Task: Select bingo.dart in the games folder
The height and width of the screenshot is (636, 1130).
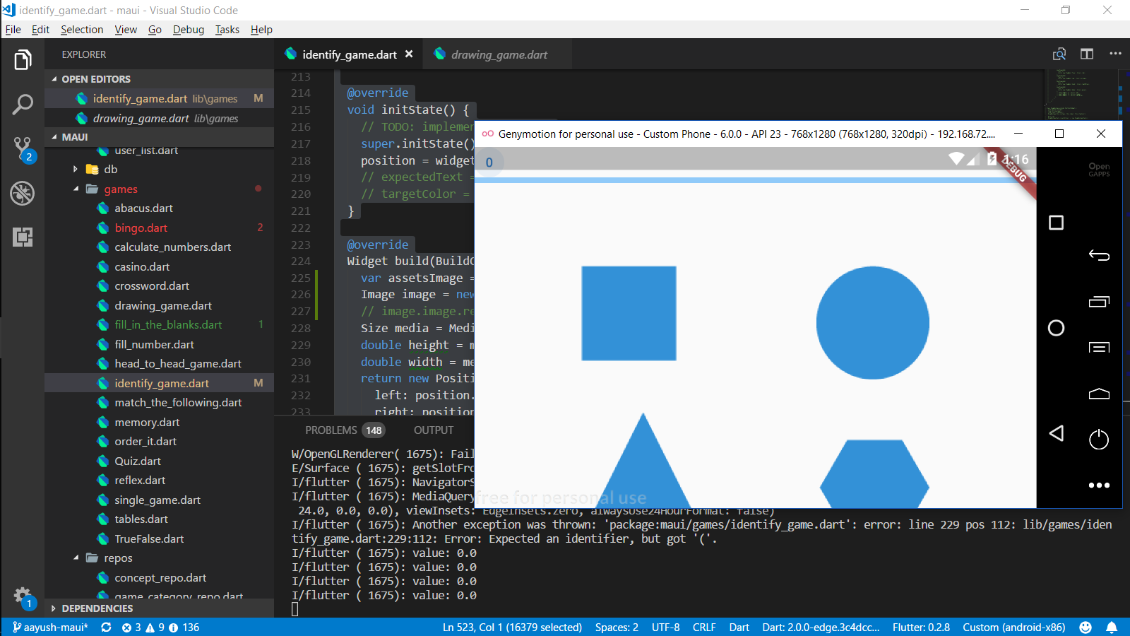Action: pyautogui.click(x=141, y=228)
